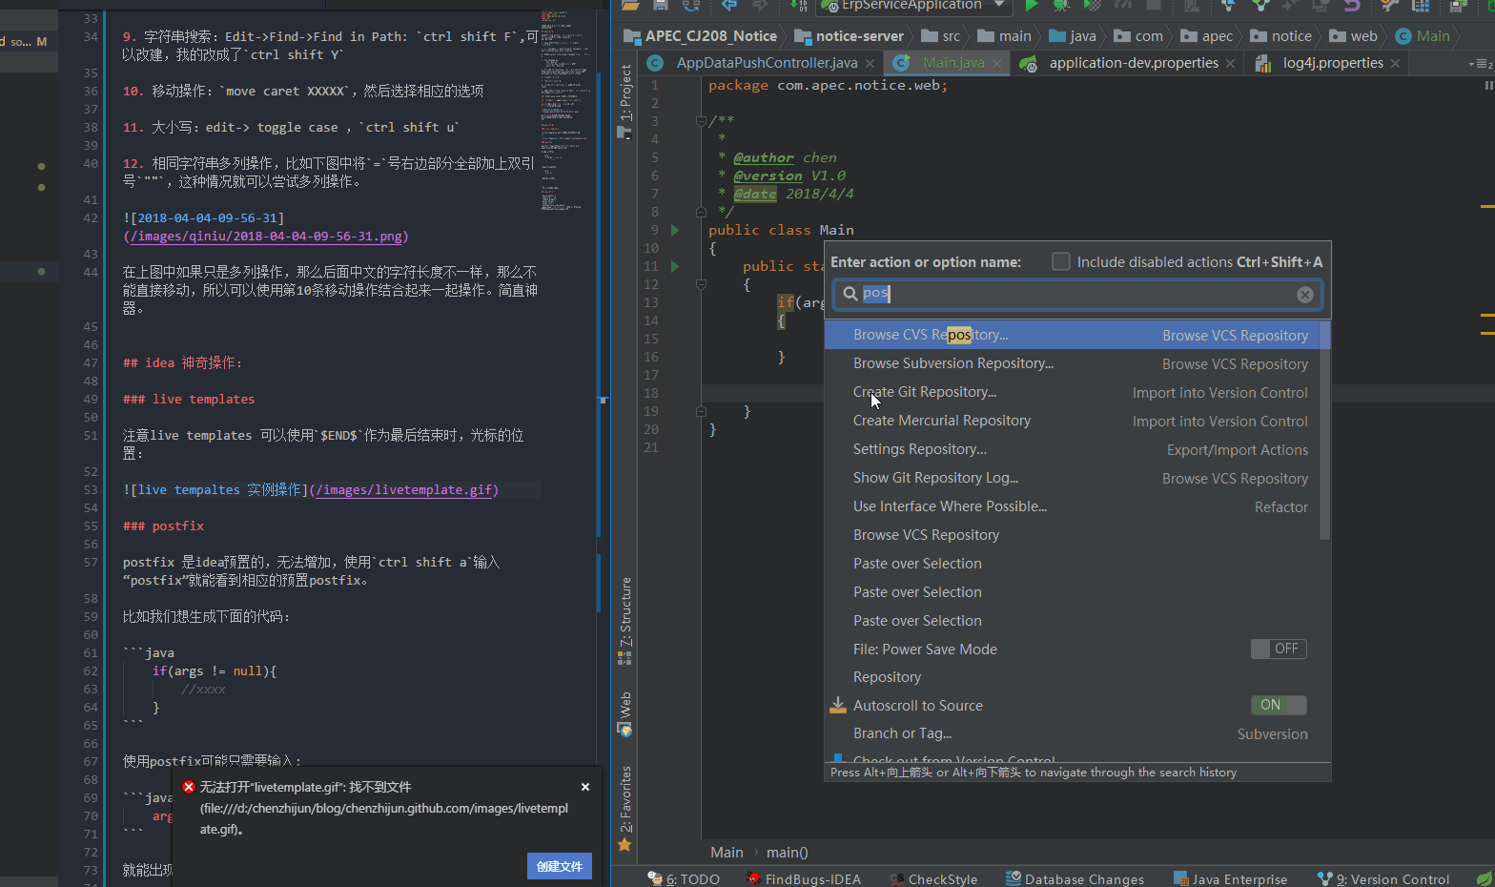Click APEC_CJ208_Notice breadcrumb
The image size is (1495, 887).
click(701, 36)
